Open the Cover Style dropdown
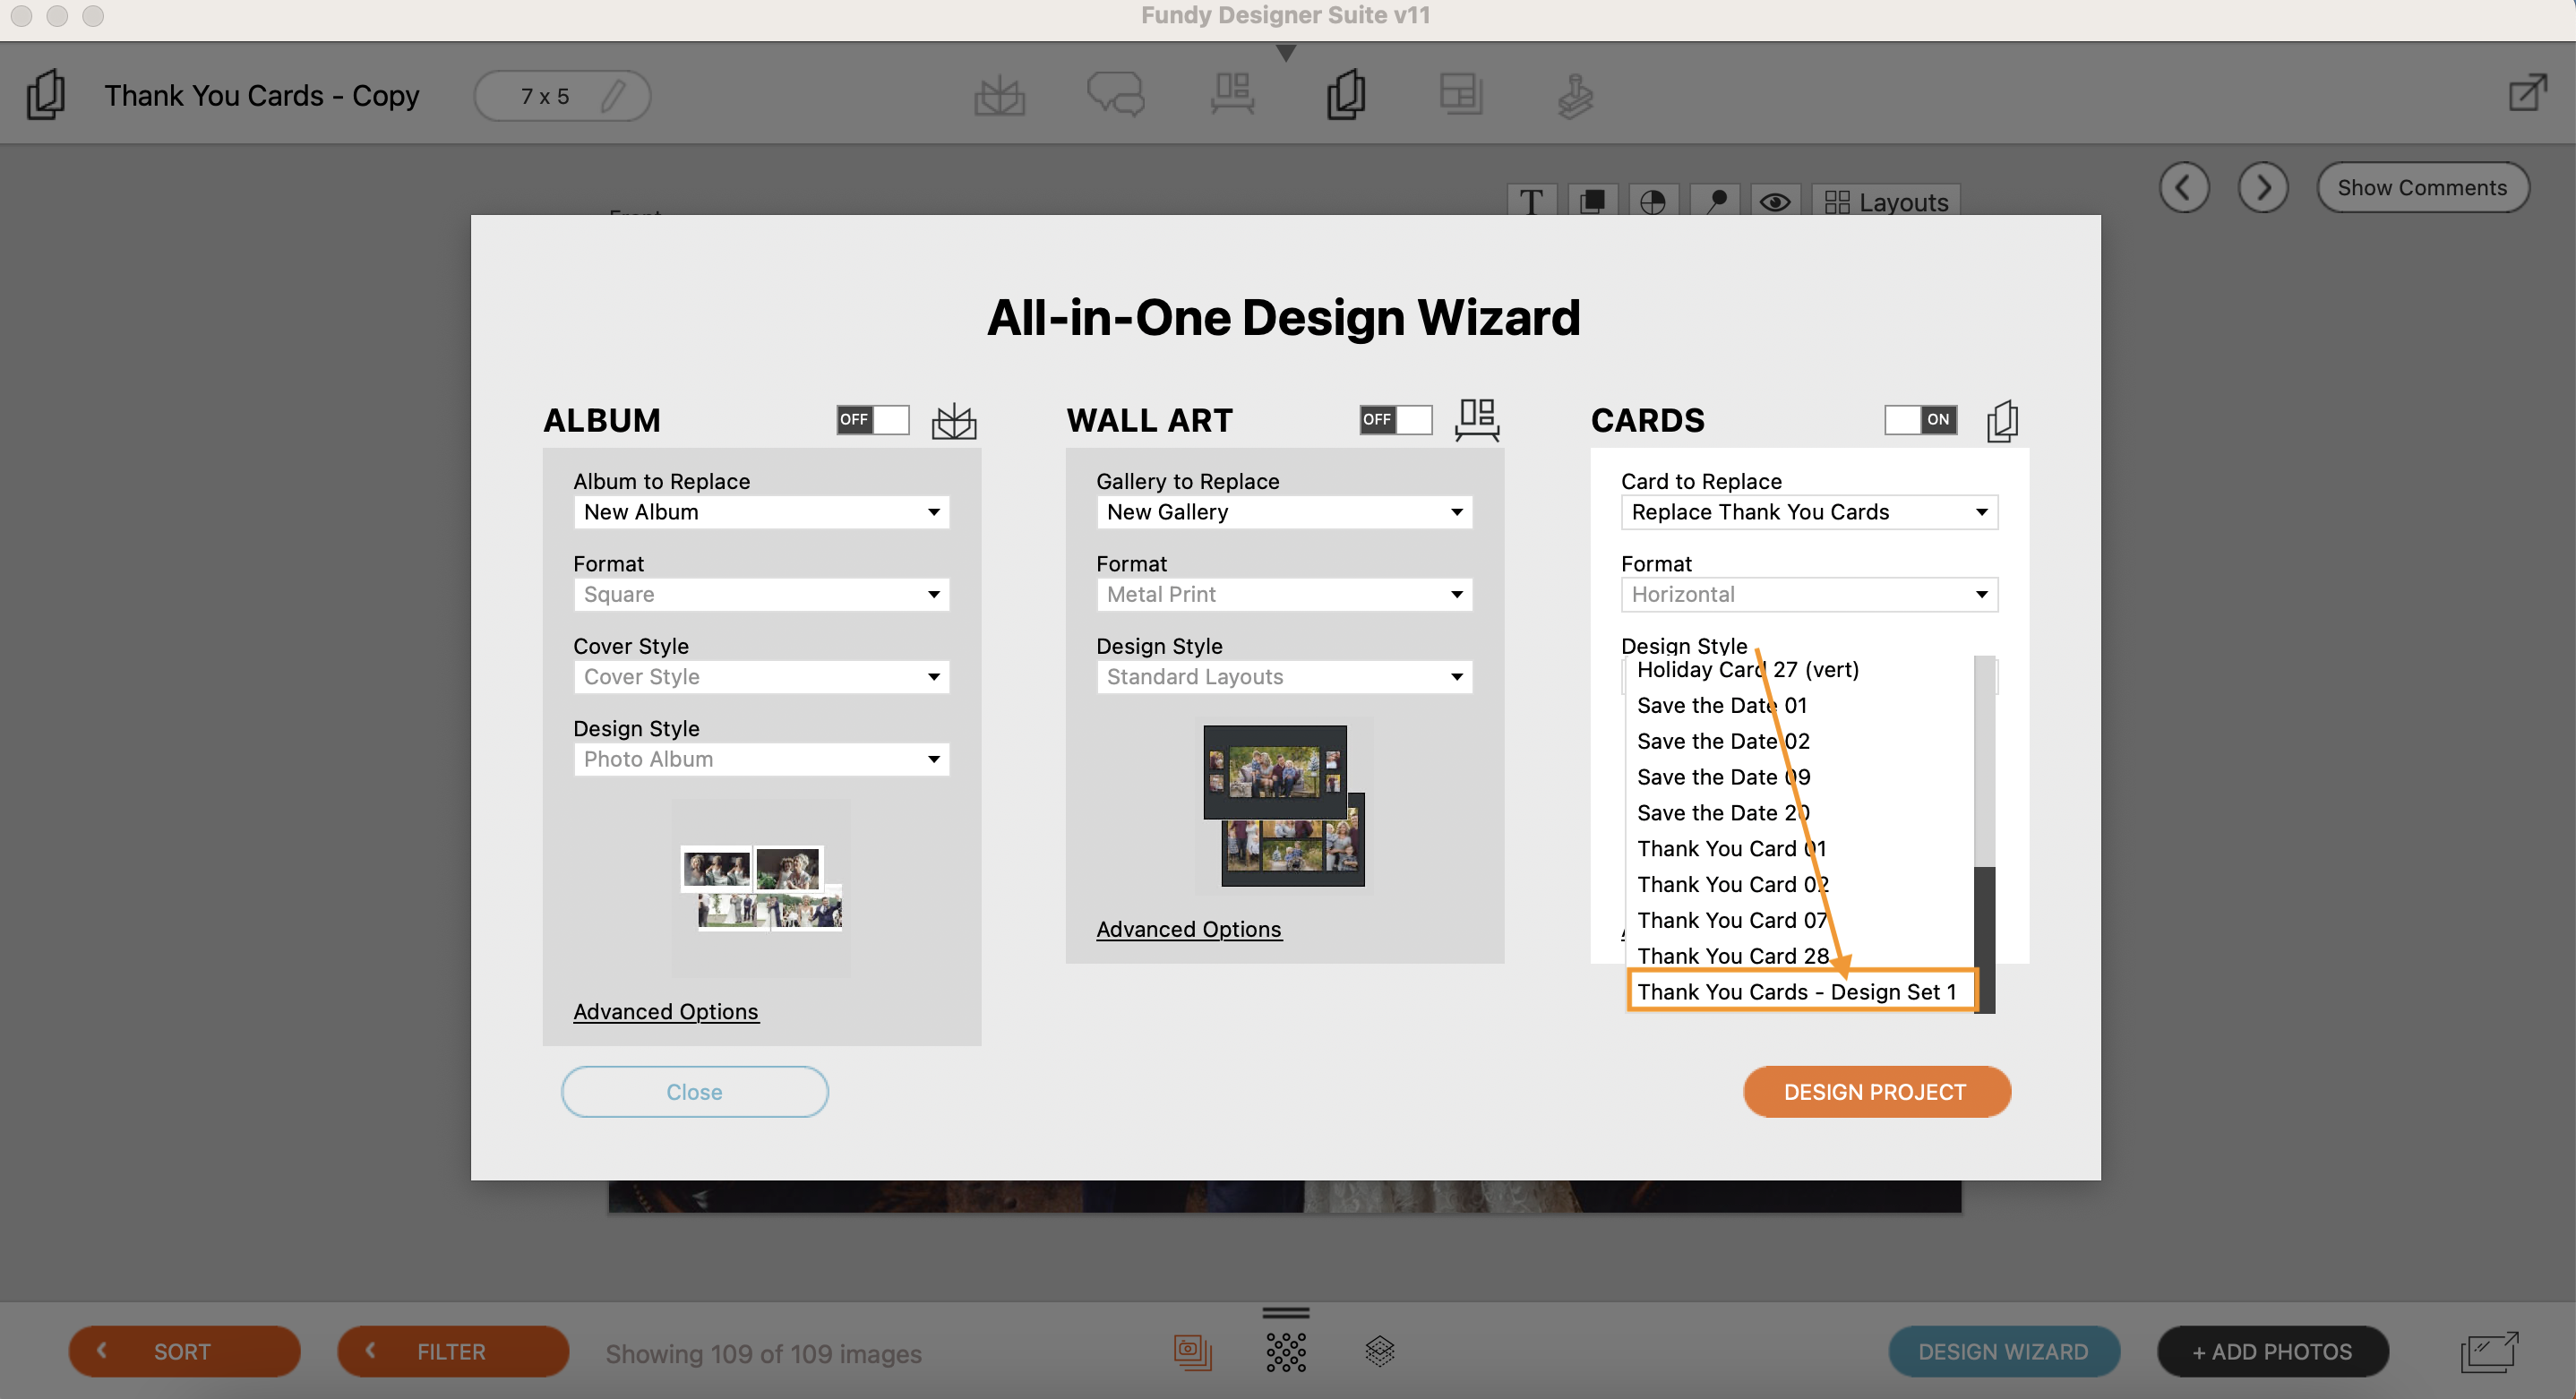The width and height of the screenshot is (2576, 1399). [761, 676]
